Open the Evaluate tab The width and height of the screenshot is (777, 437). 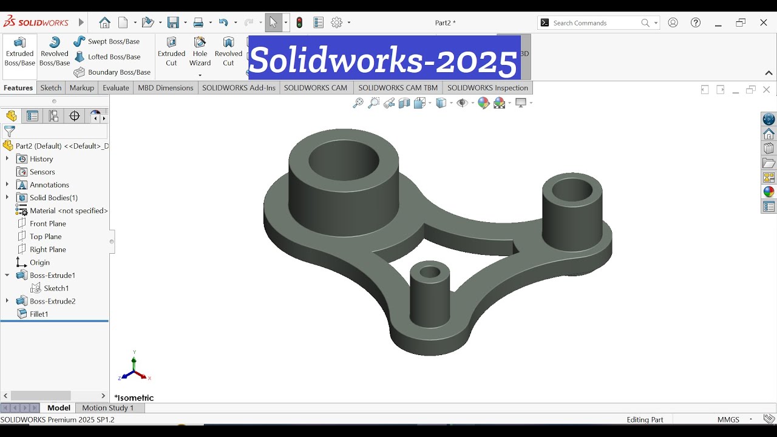click(x=115, y=88)
